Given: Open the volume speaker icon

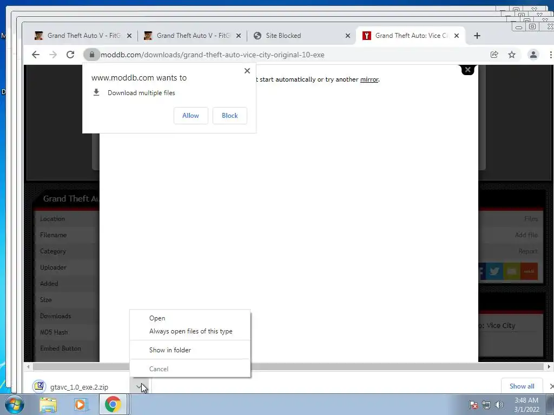Looking at the screenshot, I should point(499,405).
